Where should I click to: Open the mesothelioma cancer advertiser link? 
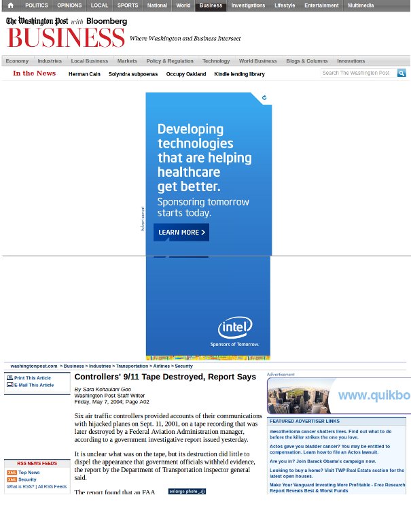(x=330, y=435)
